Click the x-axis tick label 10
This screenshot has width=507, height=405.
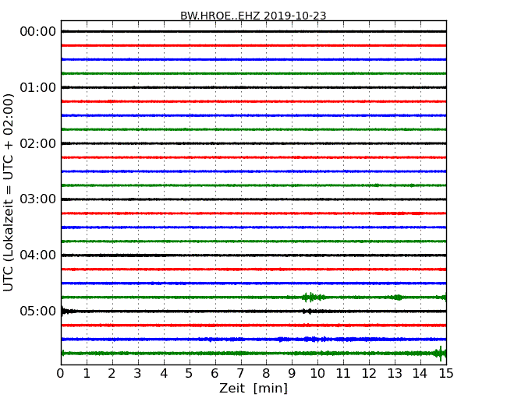317,374
